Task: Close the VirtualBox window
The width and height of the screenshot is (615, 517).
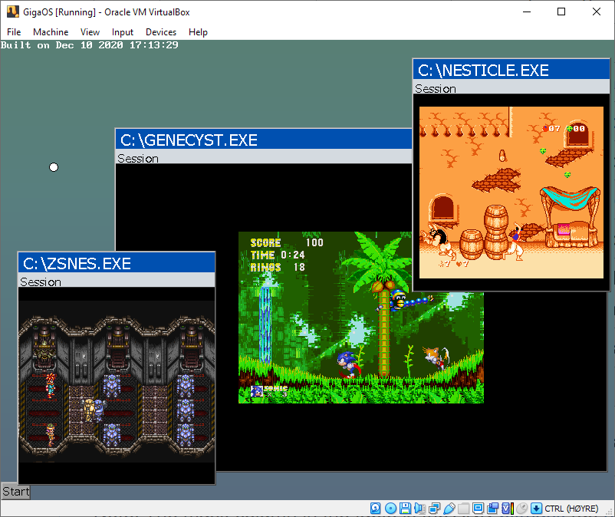Action: (597, 12)
